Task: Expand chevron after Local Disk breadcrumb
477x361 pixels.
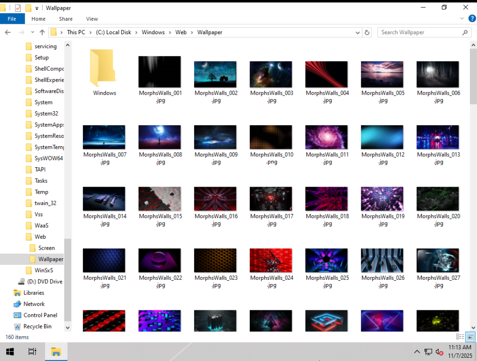Action: tap(136, 32)
